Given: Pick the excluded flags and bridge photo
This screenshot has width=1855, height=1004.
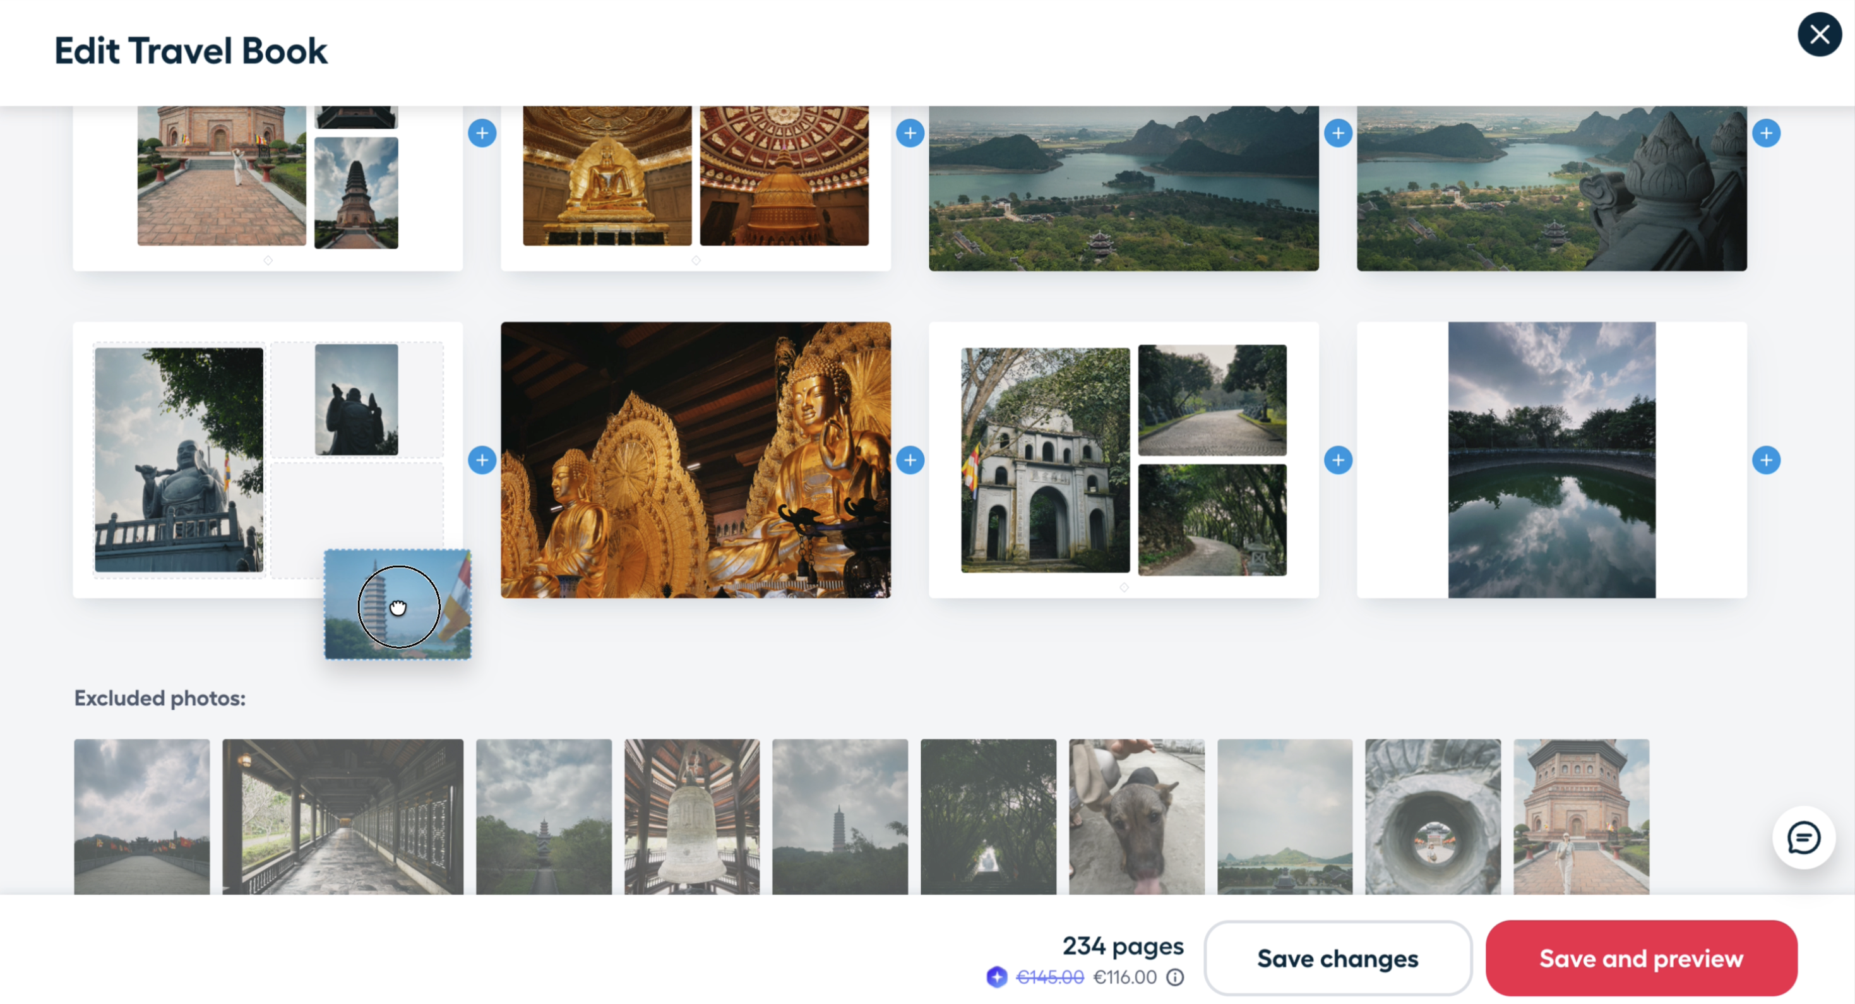Looking at the screenshot, I should [x=142, y=816].
